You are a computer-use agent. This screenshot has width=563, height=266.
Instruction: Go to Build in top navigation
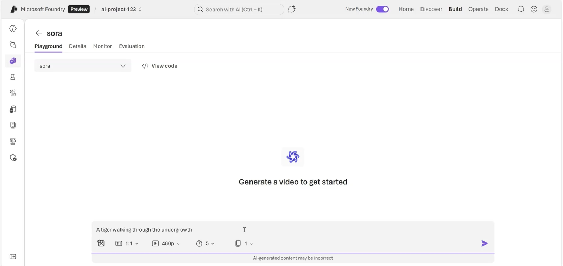tap(455, 9)
